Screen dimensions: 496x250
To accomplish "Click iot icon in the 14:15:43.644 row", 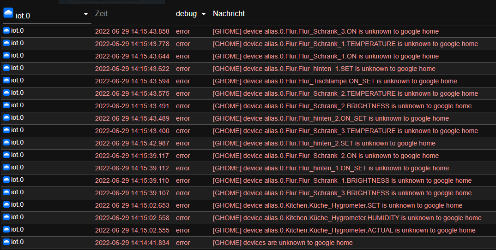I will click(x=6, y=55).
